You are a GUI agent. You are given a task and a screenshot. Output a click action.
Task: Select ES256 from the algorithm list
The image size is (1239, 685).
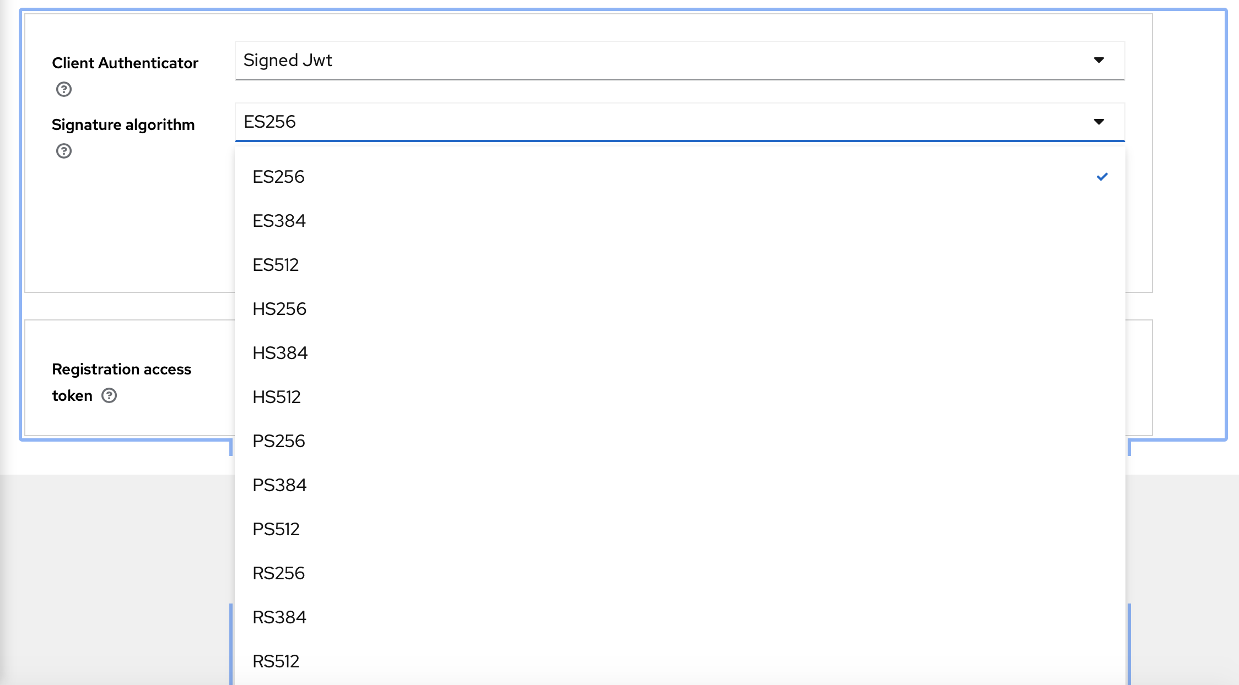point(680,177)
